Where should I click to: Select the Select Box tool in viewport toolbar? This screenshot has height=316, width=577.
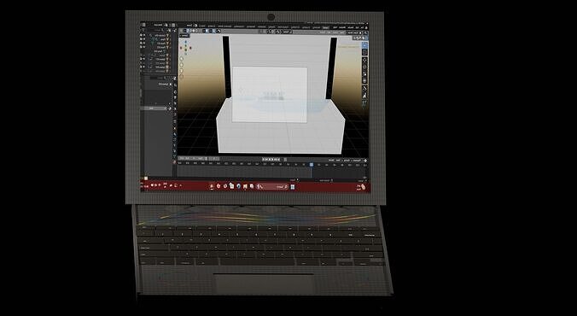[365, 45]
